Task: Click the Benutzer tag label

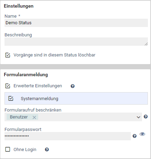Action: [19, 117]
